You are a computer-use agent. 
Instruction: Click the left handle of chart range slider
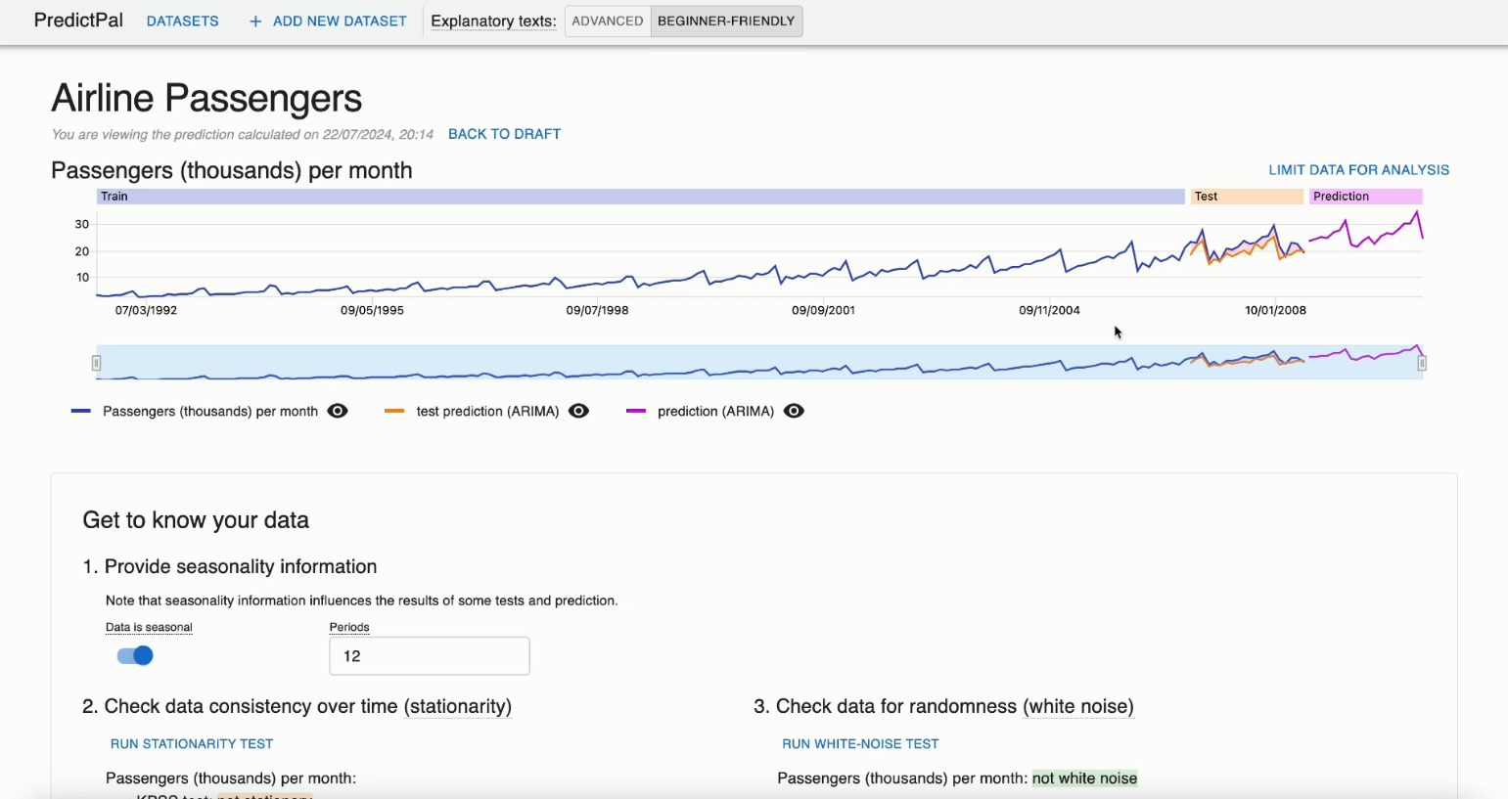[96, 363]
